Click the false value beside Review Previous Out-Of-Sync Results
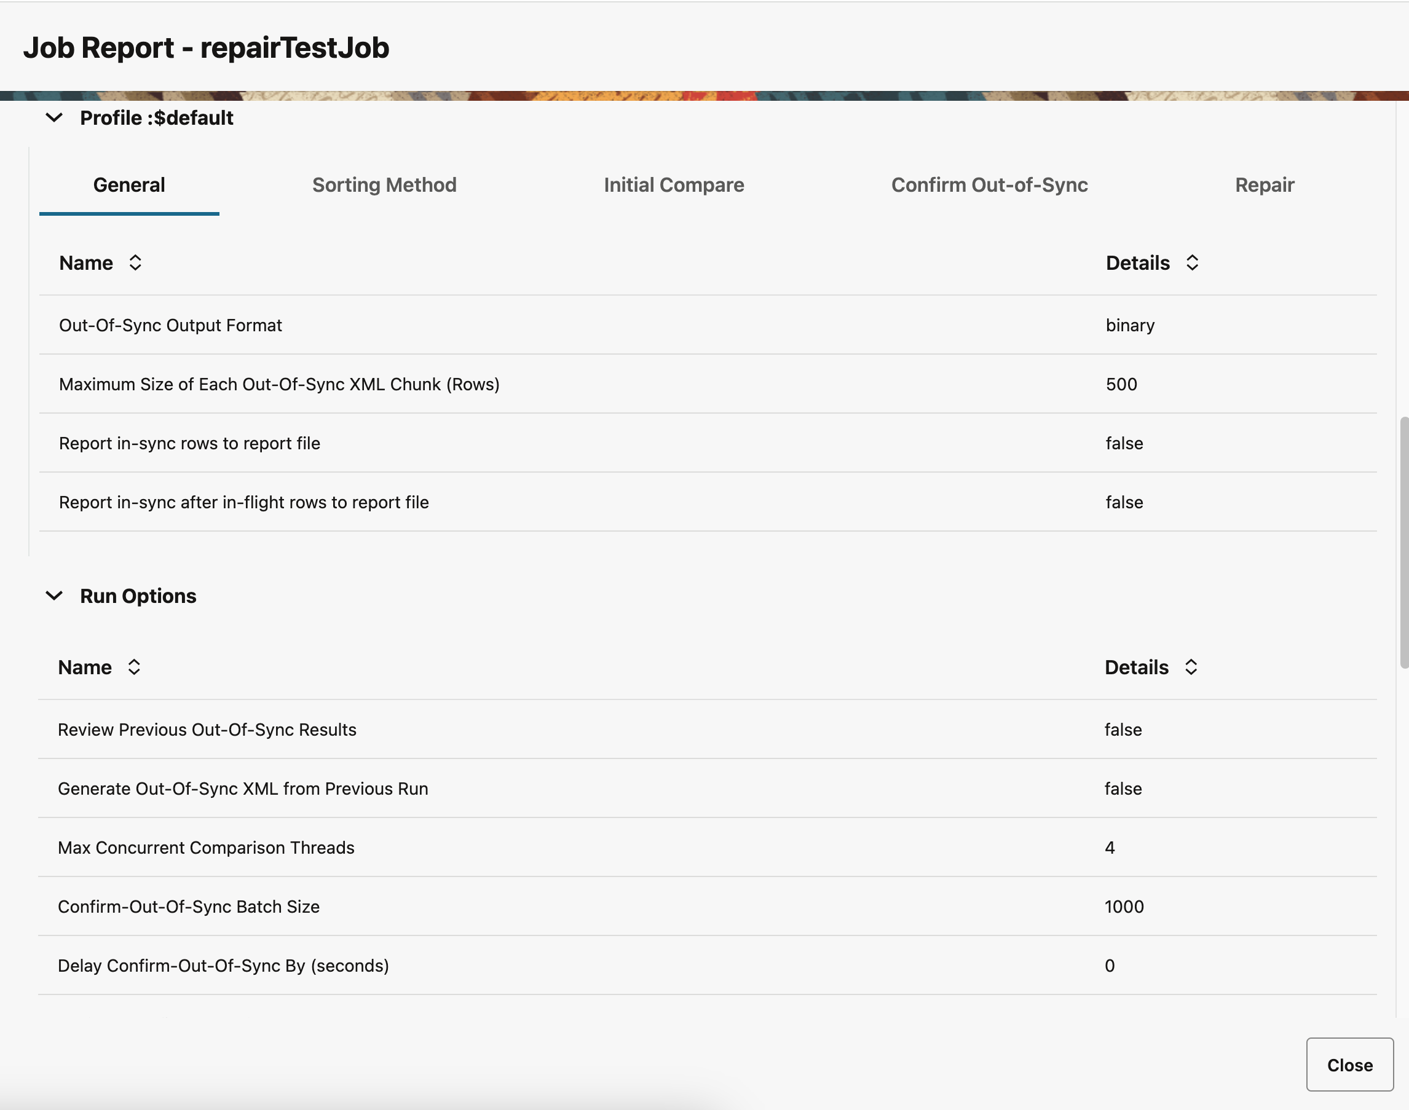Screen dimensions: 1409x1110 tap(1123, 729)
